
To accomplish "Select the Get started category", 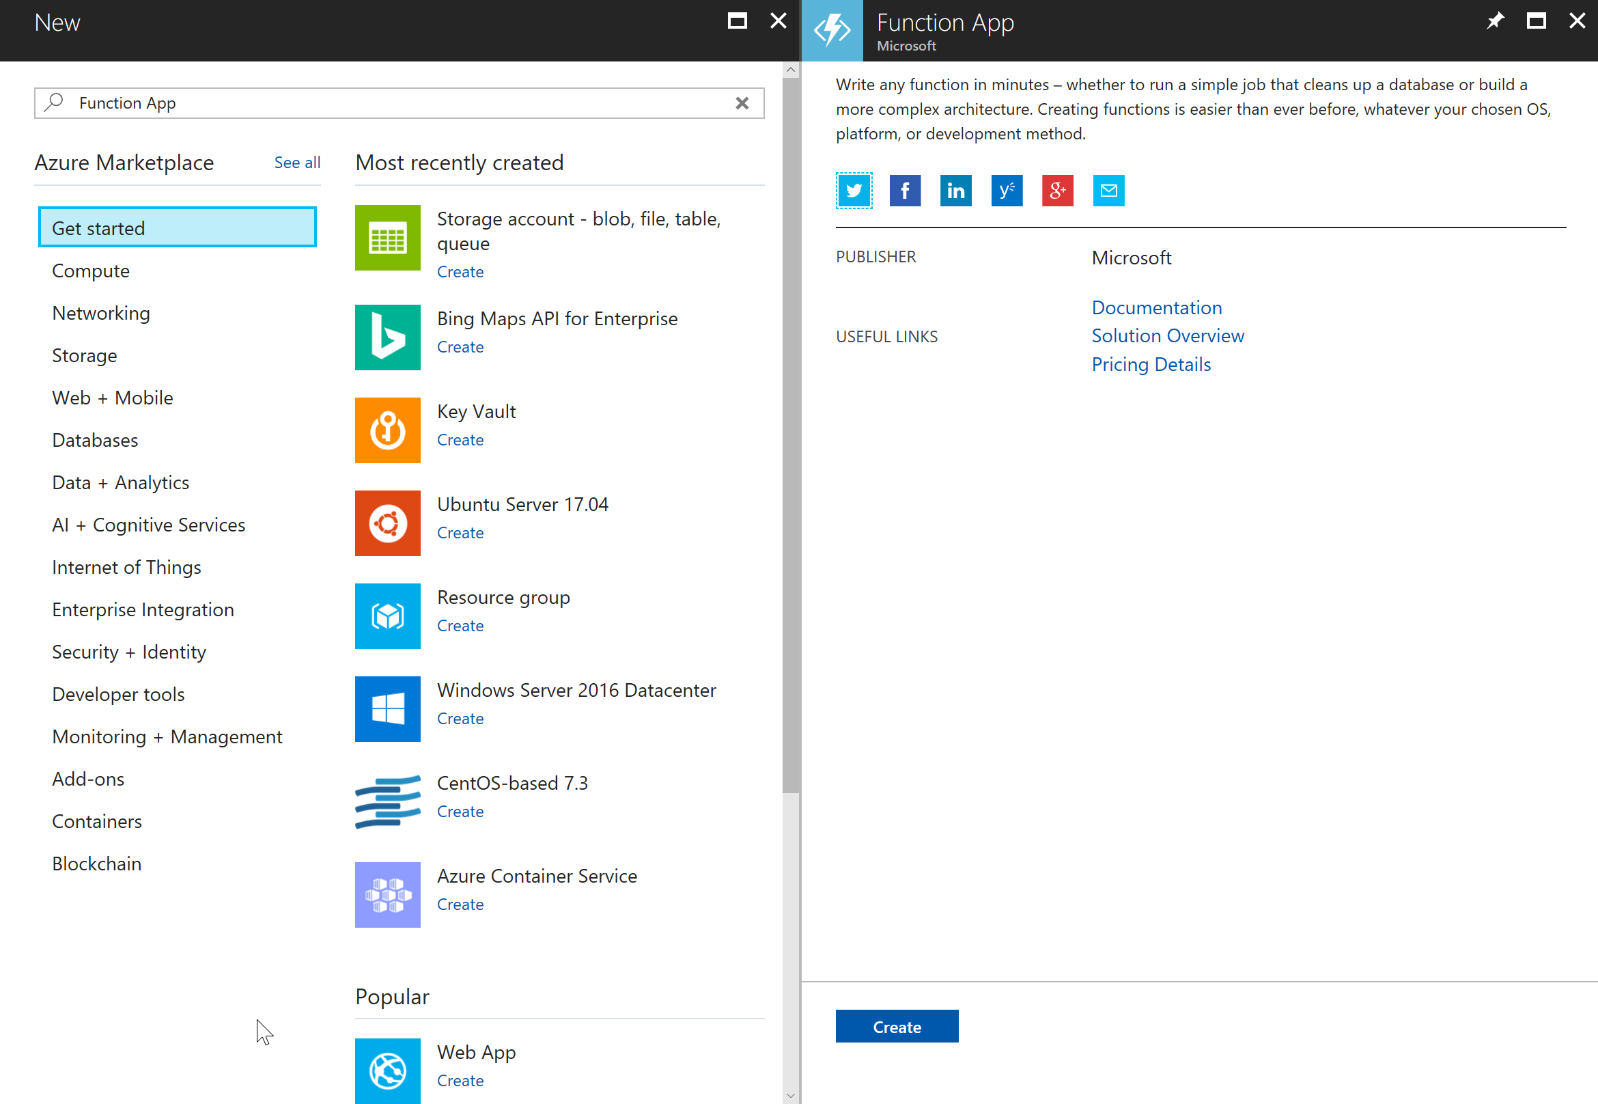I will (x=177, y=227).
